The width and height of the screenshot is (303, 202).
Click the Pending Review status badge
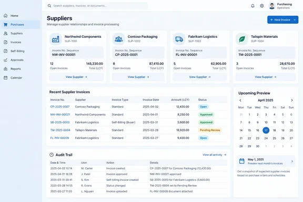click(210, 130)
